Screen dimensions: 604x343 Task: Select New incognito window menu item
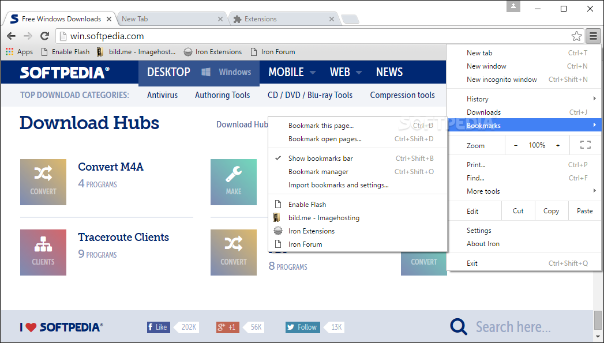point(524,80)
